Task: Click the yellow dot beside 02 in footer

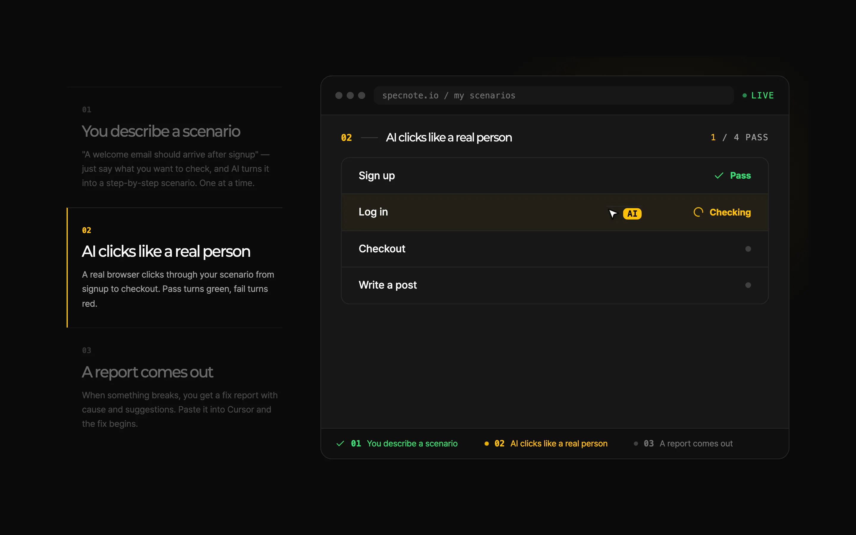Action: coord(486,444)
